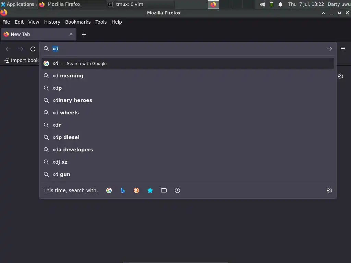
Task: Search open tabs using tabs icon
Action: (x=164, y=190)
